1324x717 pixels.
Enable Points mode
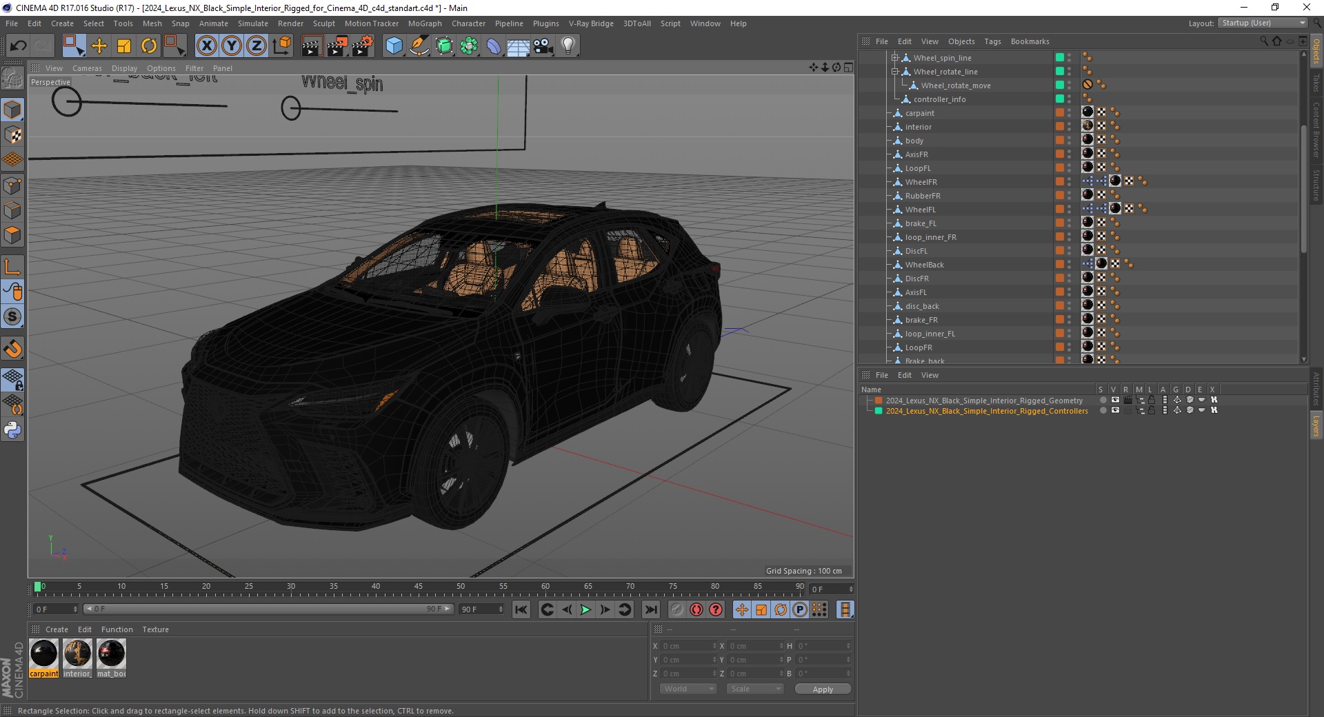tap(12, 185)
